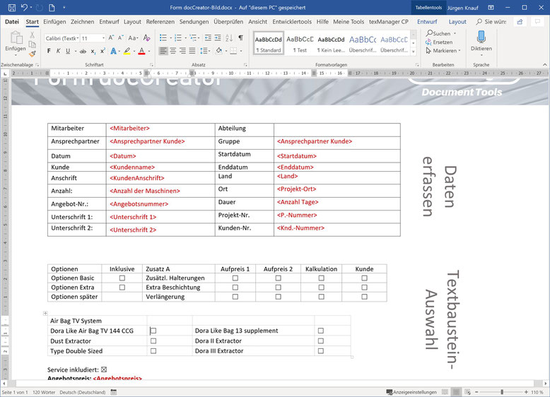
Task: Open the font size dropdown
Action: pyautogui.click(x=103, y=38)
